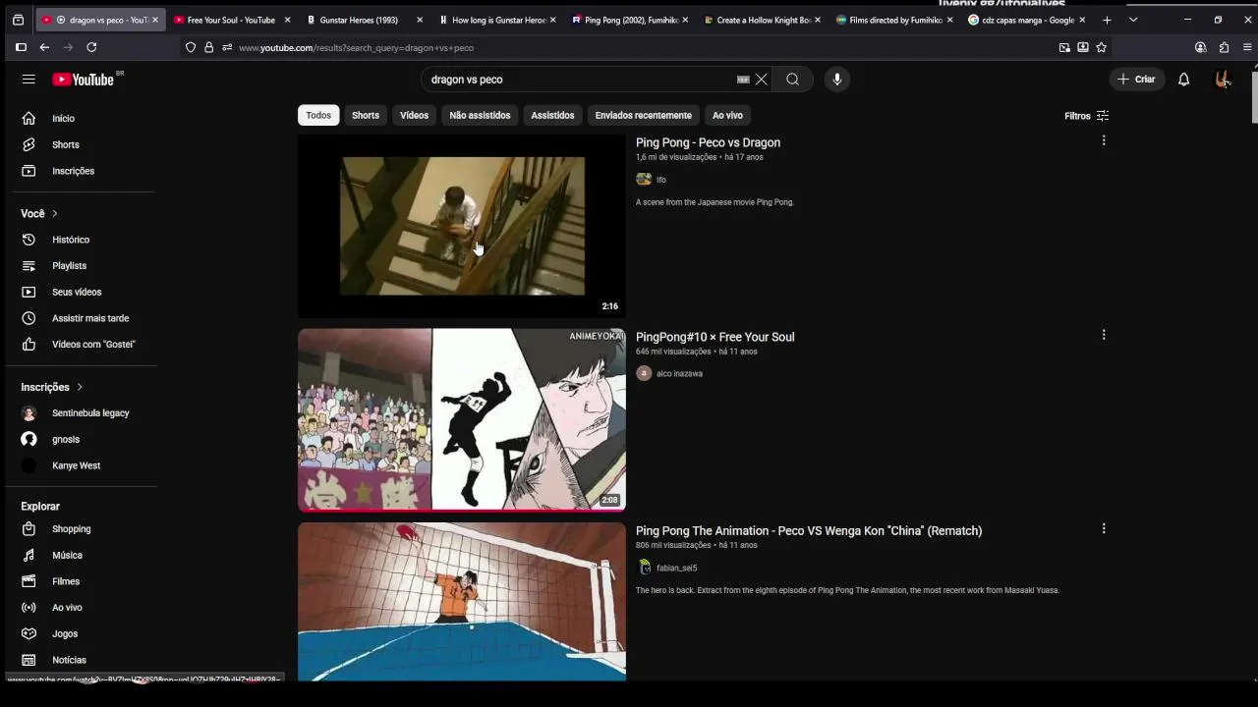The height and width of the screenshot is (707, 1258).
Task: Select the Shorts filter chip
Action: click(x=366, y=116)
